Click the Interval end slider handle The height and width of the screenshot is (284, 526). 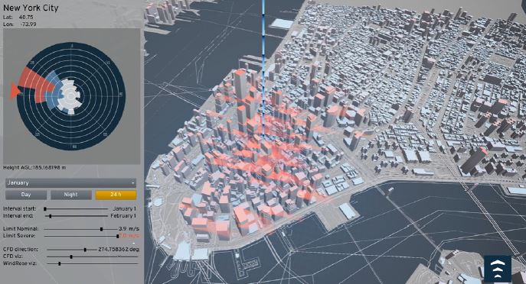(51, 216)
